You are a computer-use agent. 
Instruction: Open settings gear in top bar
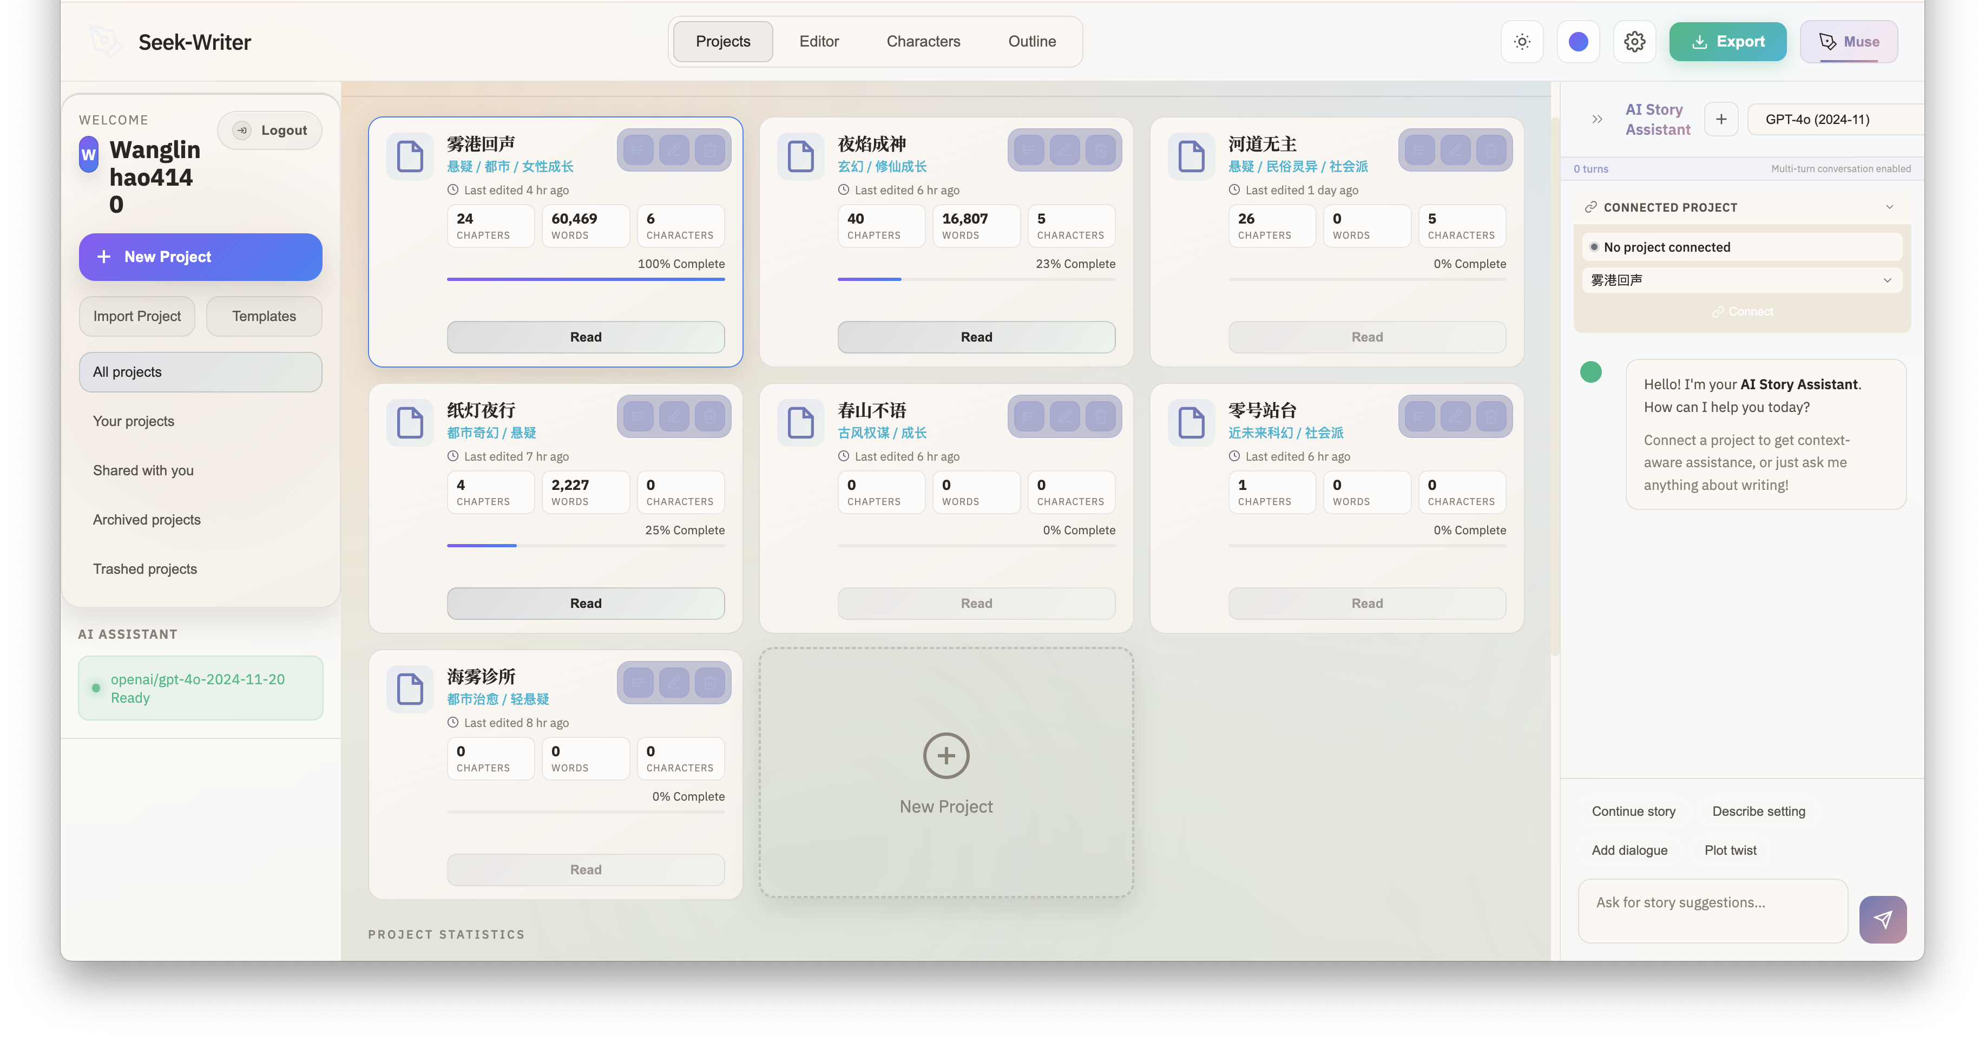click(1634, 42)
